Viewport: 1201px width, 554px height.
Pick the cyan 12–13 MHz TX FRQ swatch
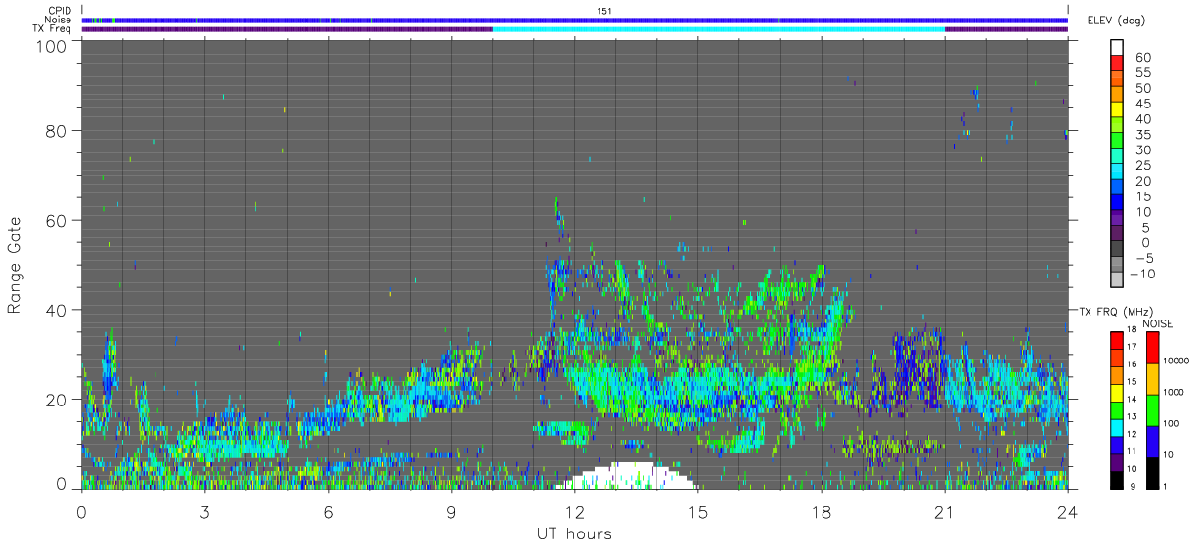[x=1117, y=427]
